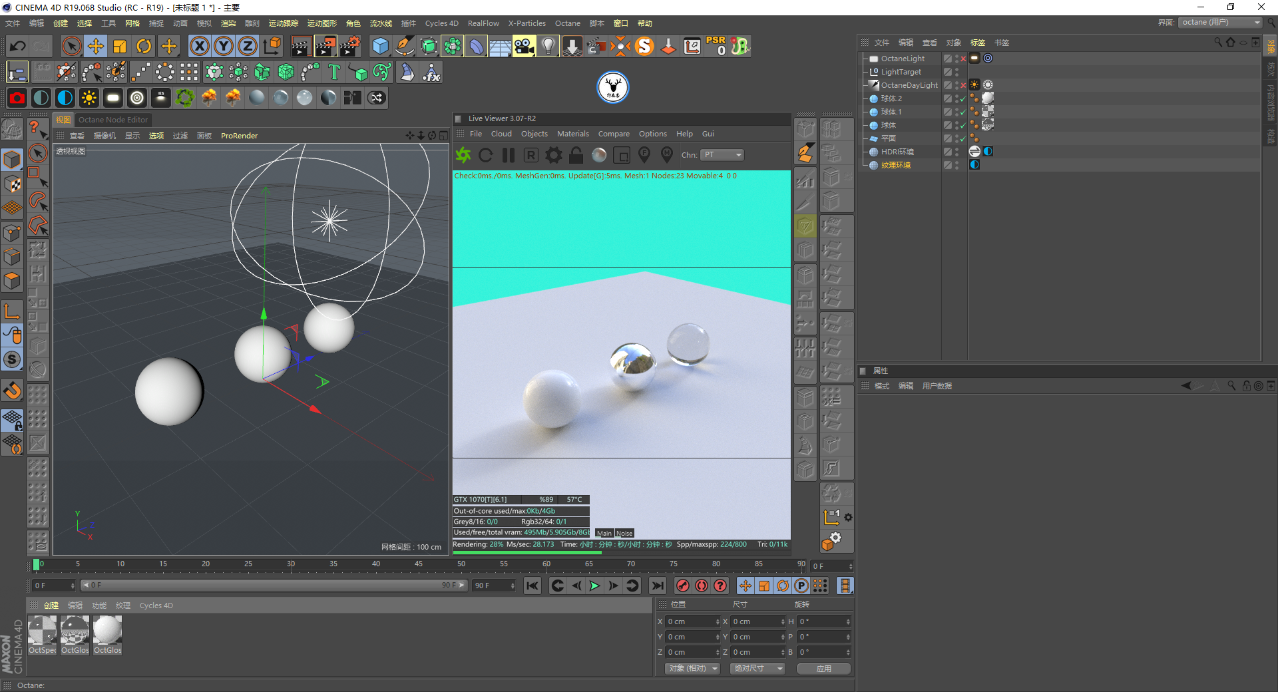Click the Octane area light icon
Viewport: 1278px width, 692px height.
[x=112, y=98]
